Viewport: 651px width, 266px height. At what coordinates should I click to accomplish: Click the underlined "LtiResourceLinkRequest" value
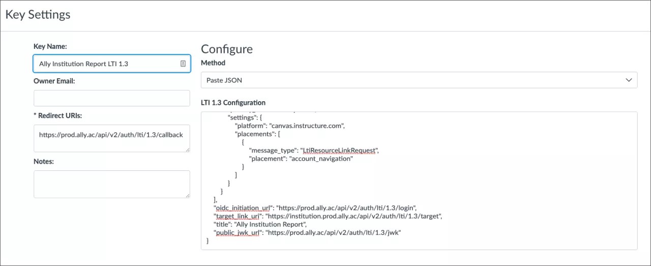338,151
